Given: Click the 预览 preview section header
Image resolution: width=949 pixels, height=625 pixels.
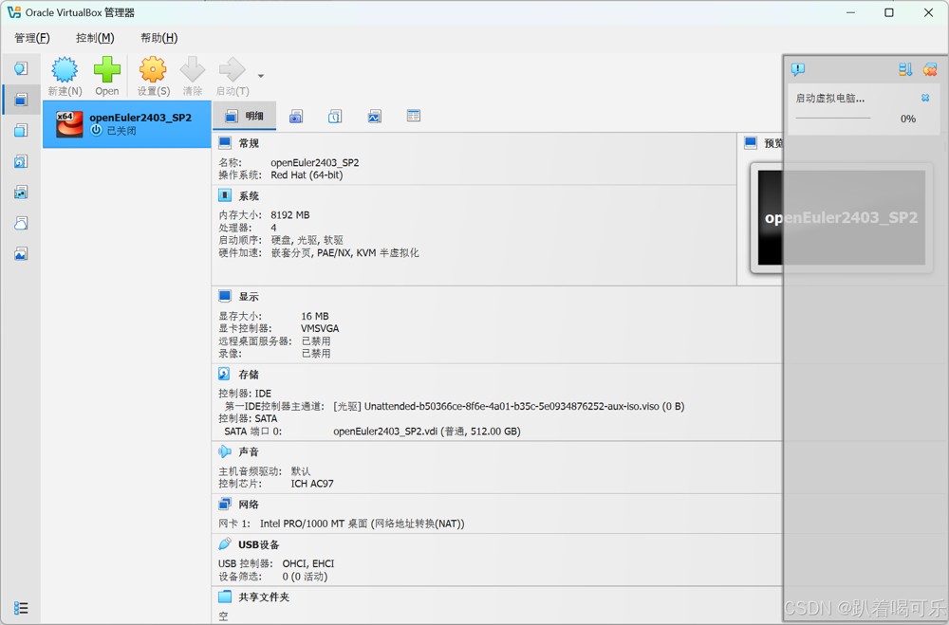Looking at the screenshot, I should pos(772,143).
